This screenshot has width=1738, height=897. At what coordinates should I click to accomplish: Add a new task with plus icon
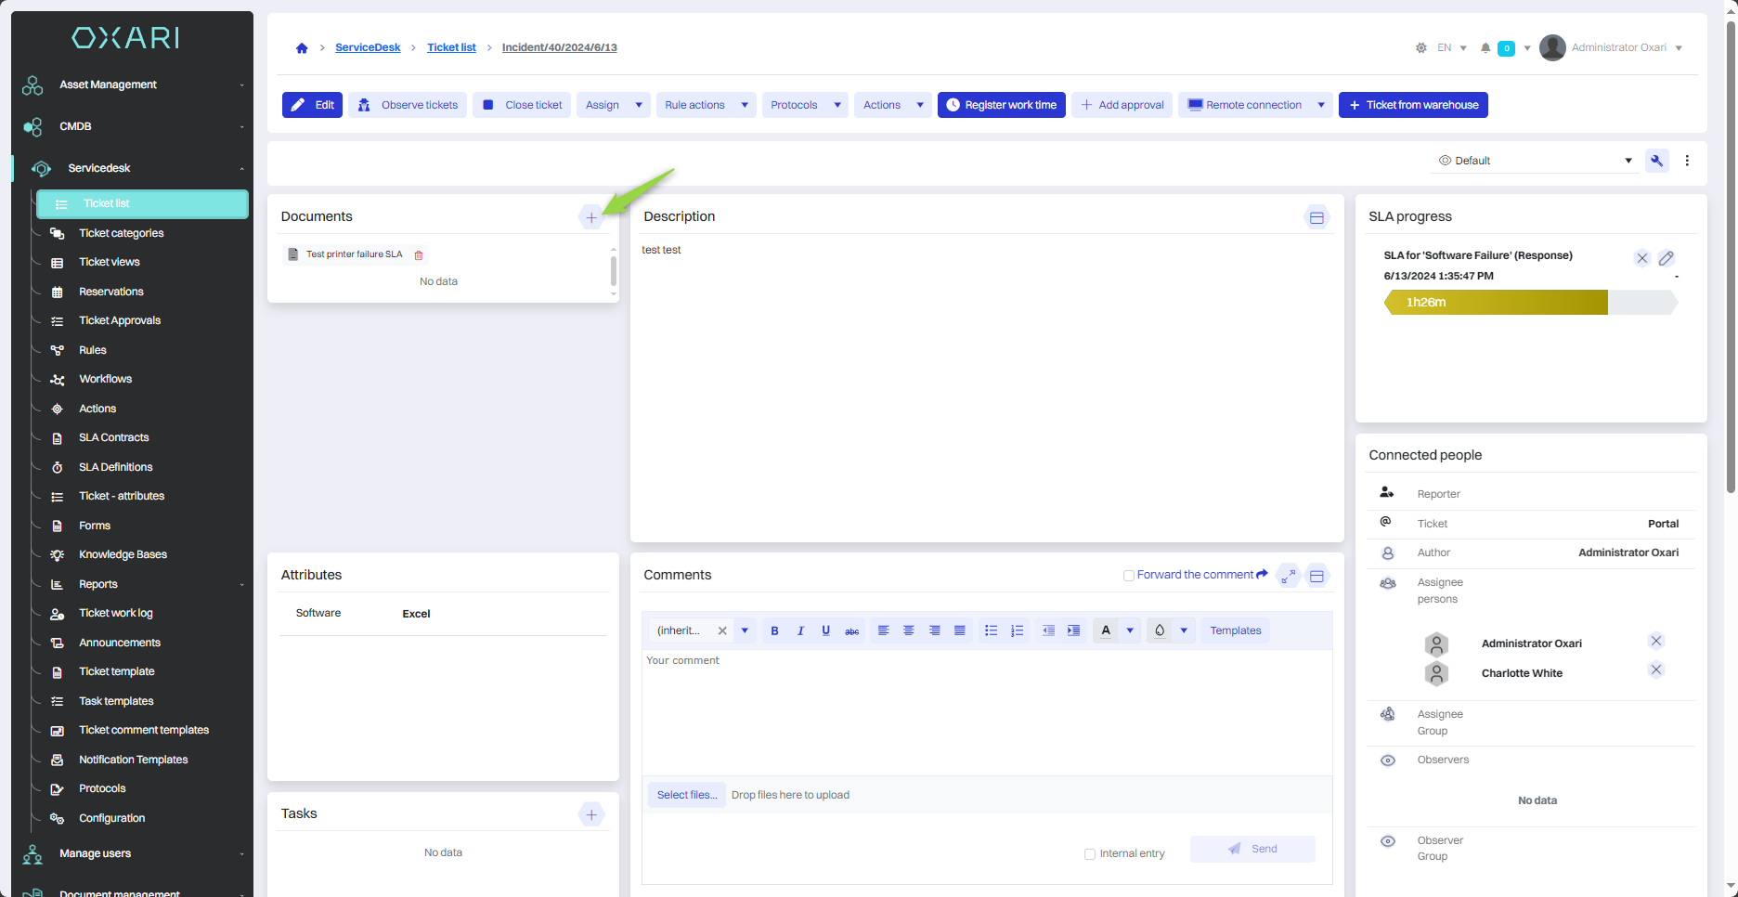coord(591,815)
